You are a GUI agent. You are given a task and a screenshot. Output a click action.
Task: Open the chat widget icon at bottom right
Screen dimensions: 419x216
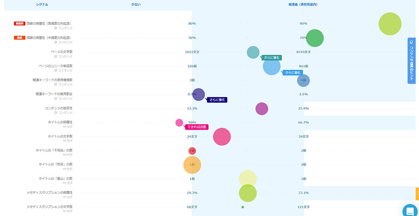coord(410,212)
